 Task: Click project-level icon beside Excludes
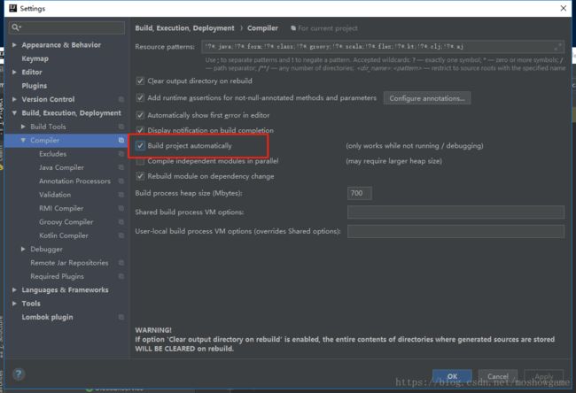[x=121, y=154]
